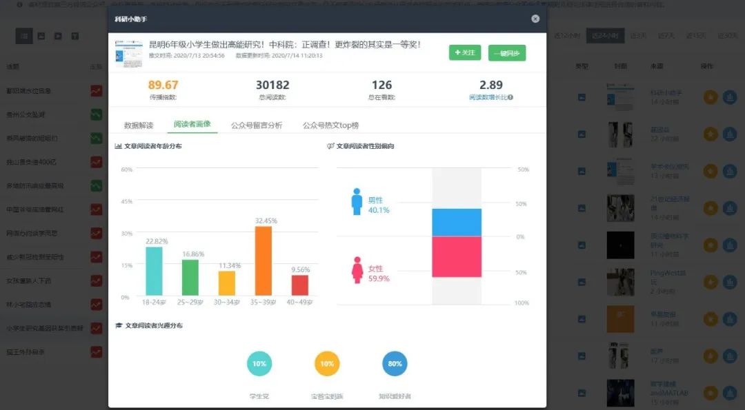Open cover thumbnail in PingWest品玩 row
The image size is (745, 410).
click(x=621, y=282)
